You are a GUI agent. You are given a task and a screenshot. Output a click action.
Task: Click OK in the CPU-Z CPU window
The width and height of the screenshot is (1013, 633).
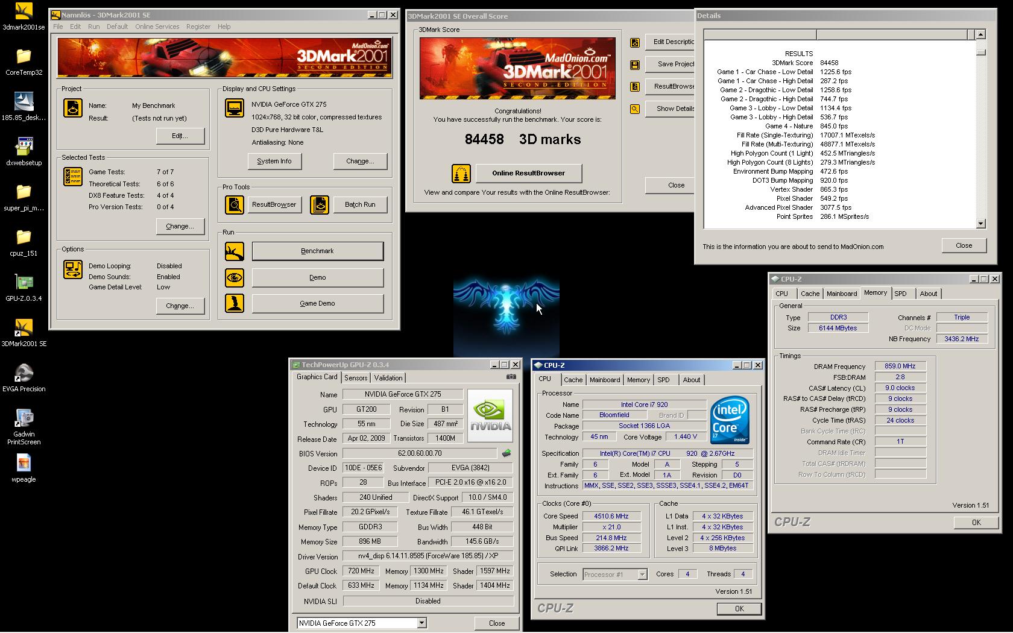pos(739,609)
